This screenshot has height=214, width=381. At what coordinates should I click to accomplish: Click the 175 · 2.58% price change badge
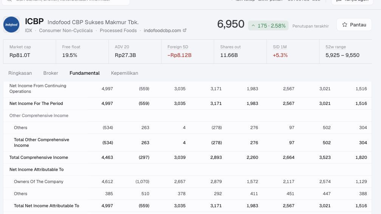coord(268,26)
